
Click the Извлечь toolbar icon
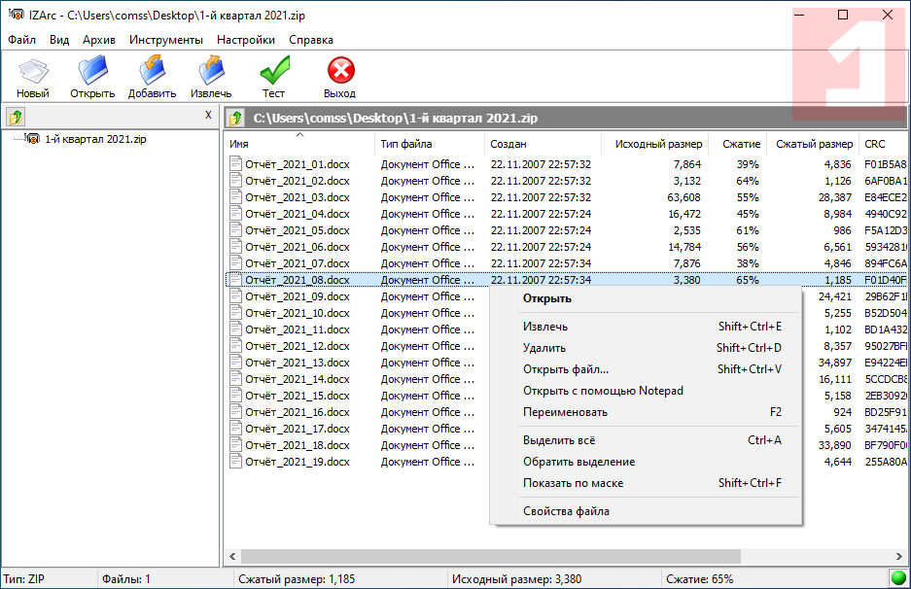(x=211, y=70)
